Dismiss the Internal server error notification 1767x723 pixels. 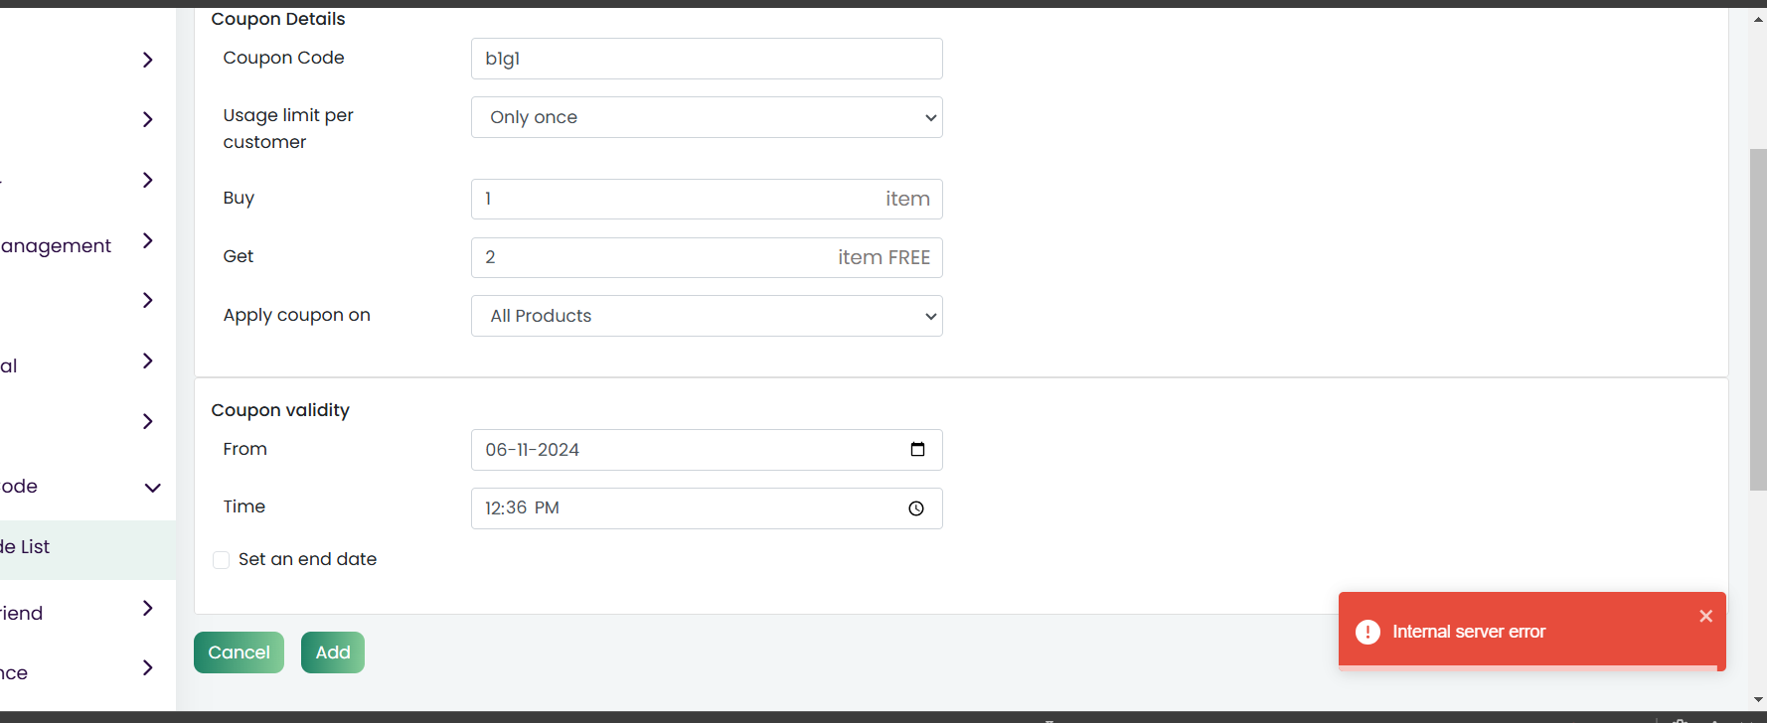pos(1705,616)
